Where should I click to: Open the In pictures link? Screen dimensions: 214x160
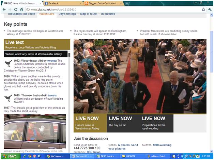click(108, 14)
